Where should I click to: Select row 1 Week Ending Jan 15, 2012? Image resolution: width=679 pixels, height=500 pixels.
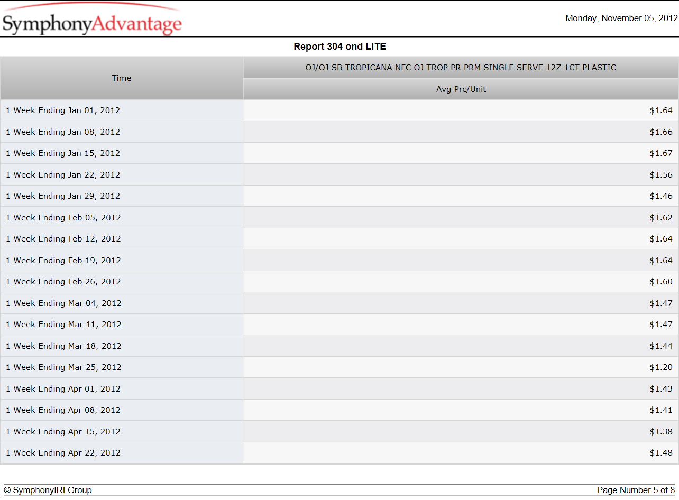click(339, 153)
